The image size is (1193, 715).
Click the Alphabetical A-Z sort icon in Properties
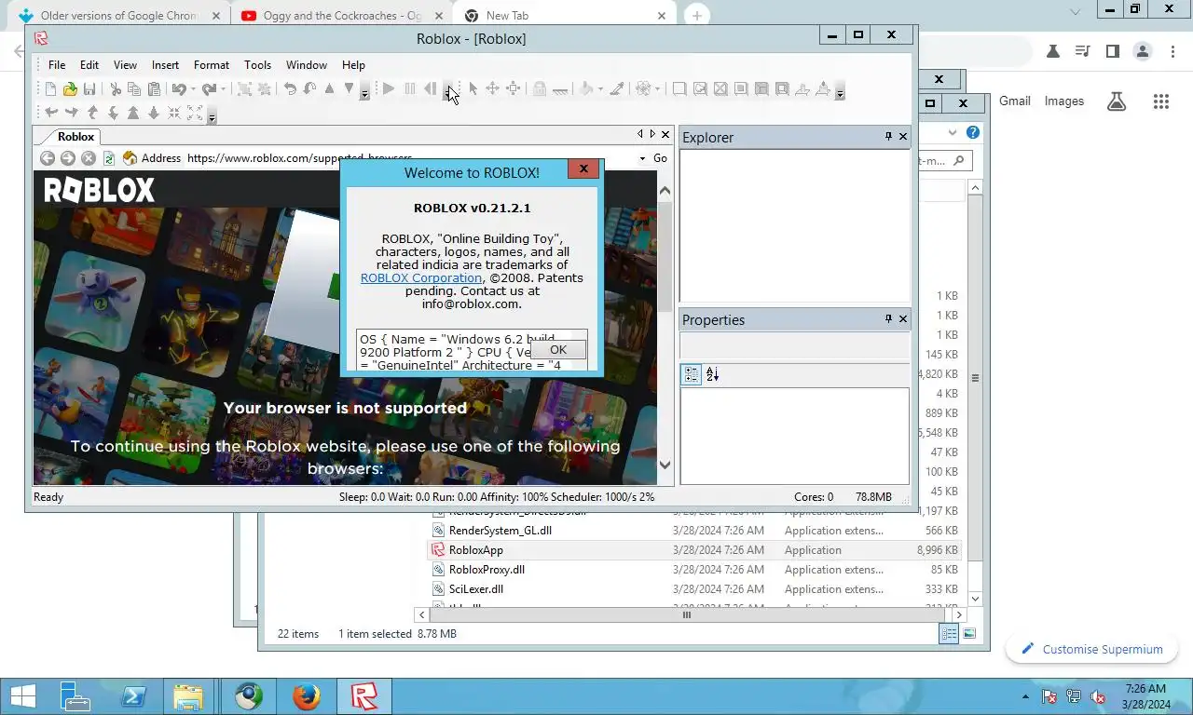pos(713,374)
